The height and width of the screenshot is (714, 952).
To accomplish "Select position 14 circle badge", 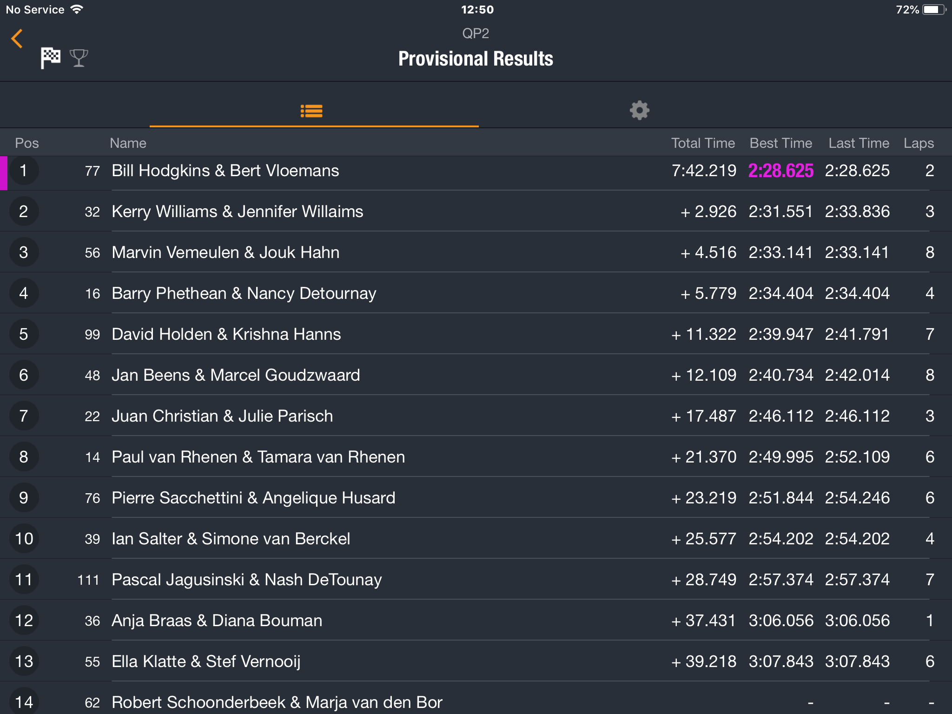I will [24, 701].
